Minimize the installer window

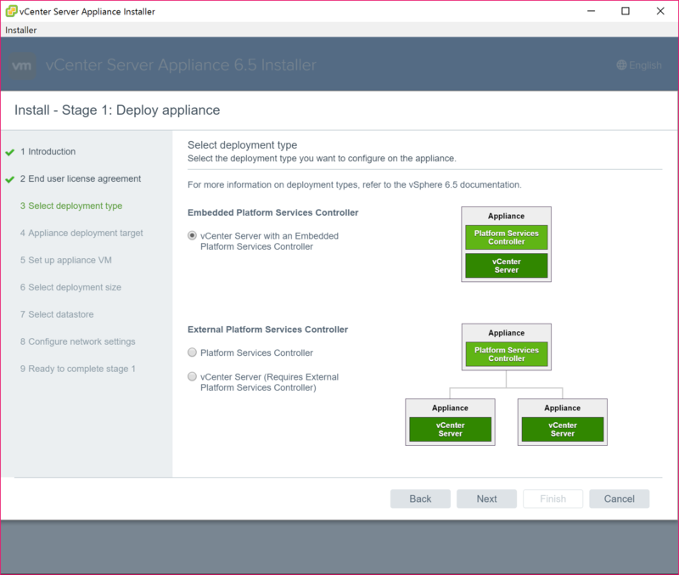tap(591, 11)
